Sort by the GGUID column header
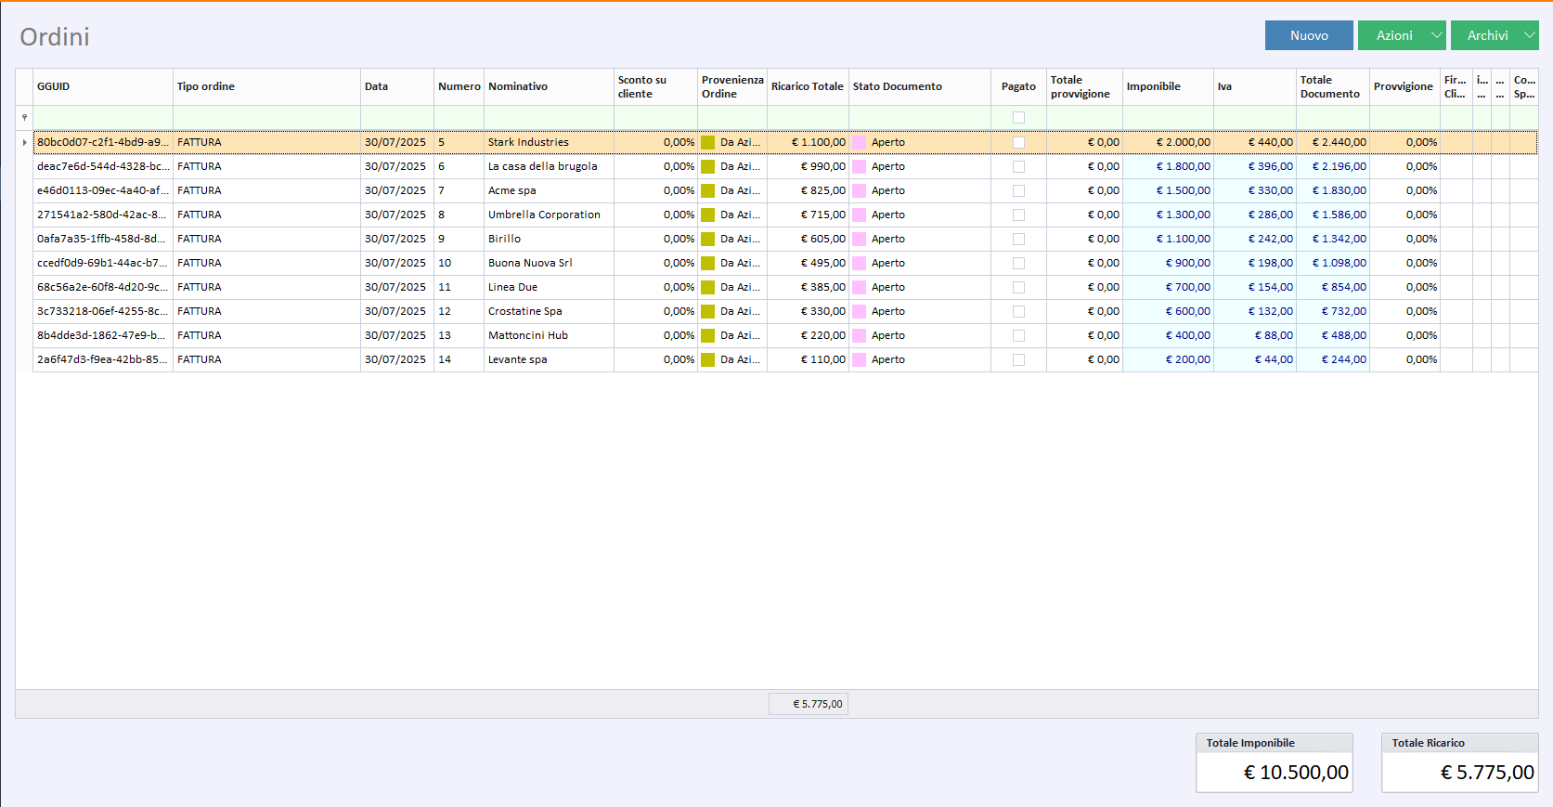1553x807 pixels. [103, 86]
